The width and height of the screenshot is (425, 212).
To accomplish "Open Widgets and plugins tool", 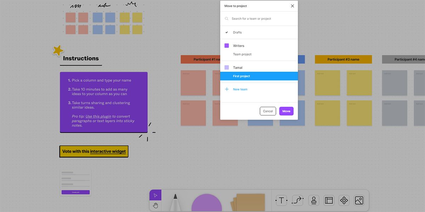I will point(344,201).
